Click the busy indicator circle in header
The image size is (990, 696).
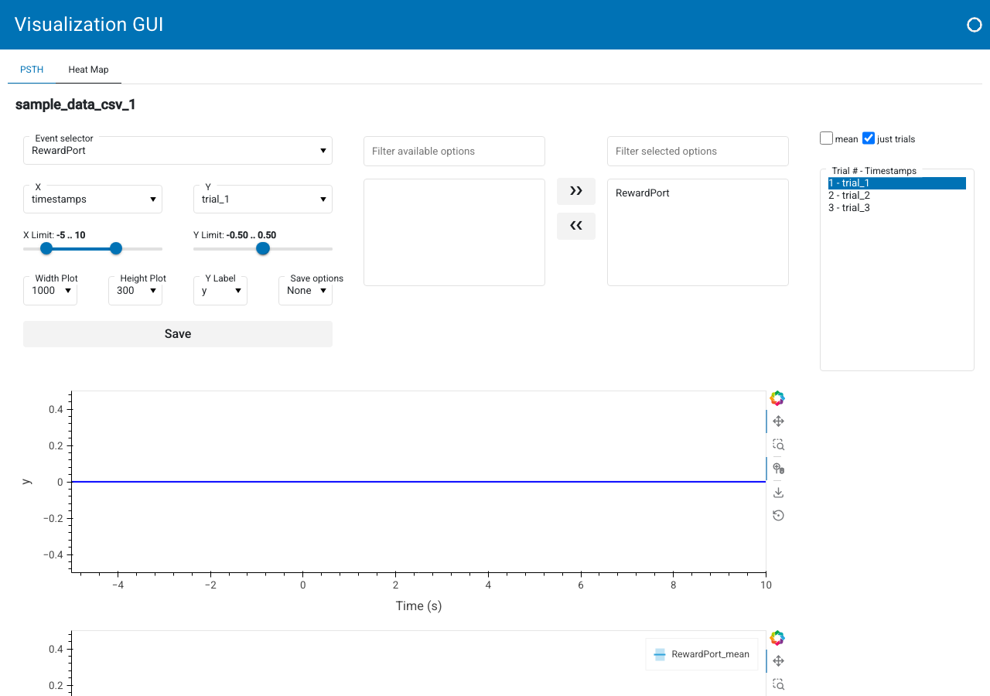pyautogui.click(x=975, y=25)
